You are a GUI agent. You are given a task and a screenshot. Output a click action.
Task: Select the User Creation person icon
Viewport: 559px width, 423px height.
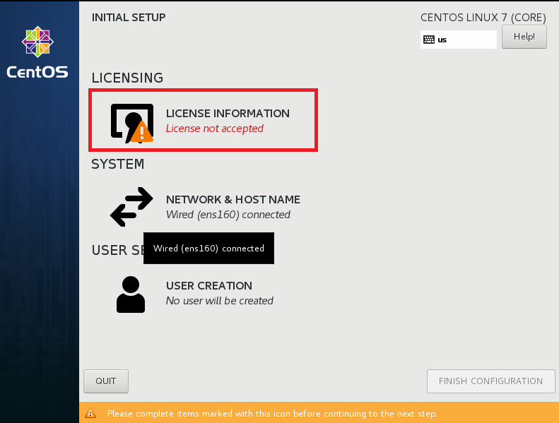131,294
